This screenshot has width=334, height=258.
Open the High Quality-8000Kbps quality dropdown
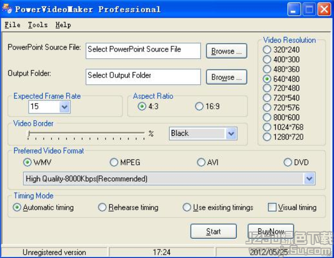pos(169,178)
